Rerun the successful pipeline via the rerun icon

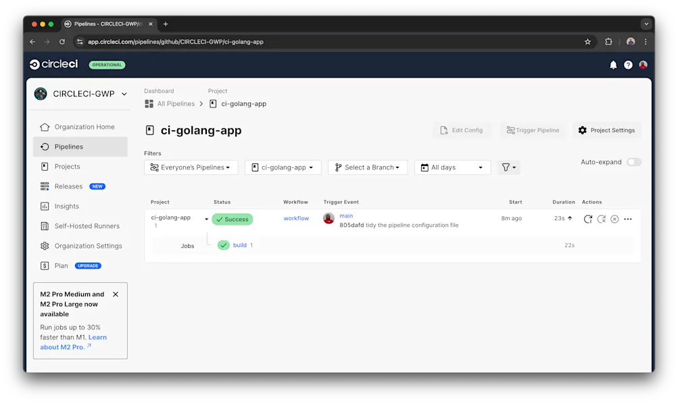click(587, 218)
